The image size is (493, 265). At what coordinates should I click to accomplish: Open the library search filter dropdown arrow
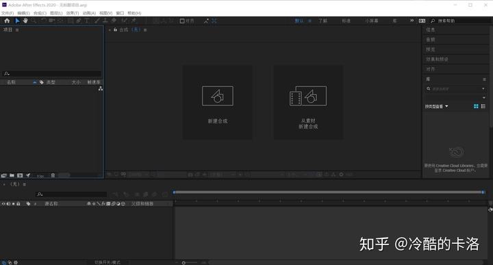click(x=483, y=89)
